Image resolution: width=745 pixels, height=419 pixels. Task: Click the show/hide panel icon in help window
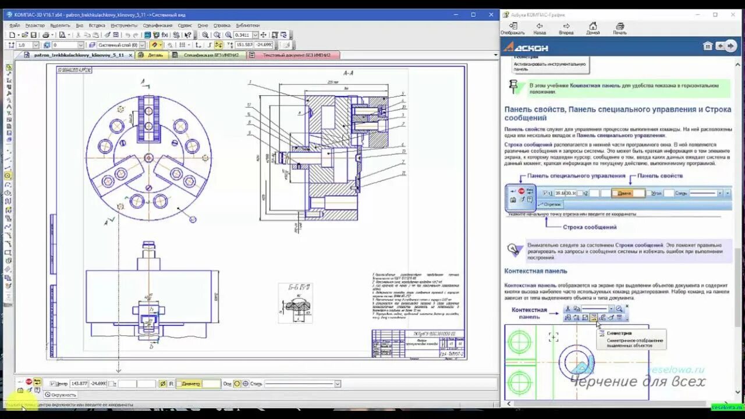coord(513,29)
